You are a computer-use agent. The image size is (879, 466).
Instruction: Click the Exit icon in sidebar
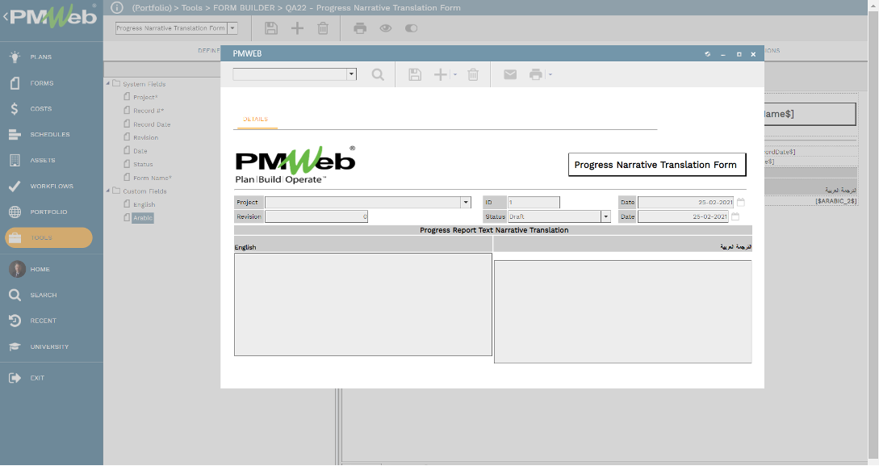point(15,378)
